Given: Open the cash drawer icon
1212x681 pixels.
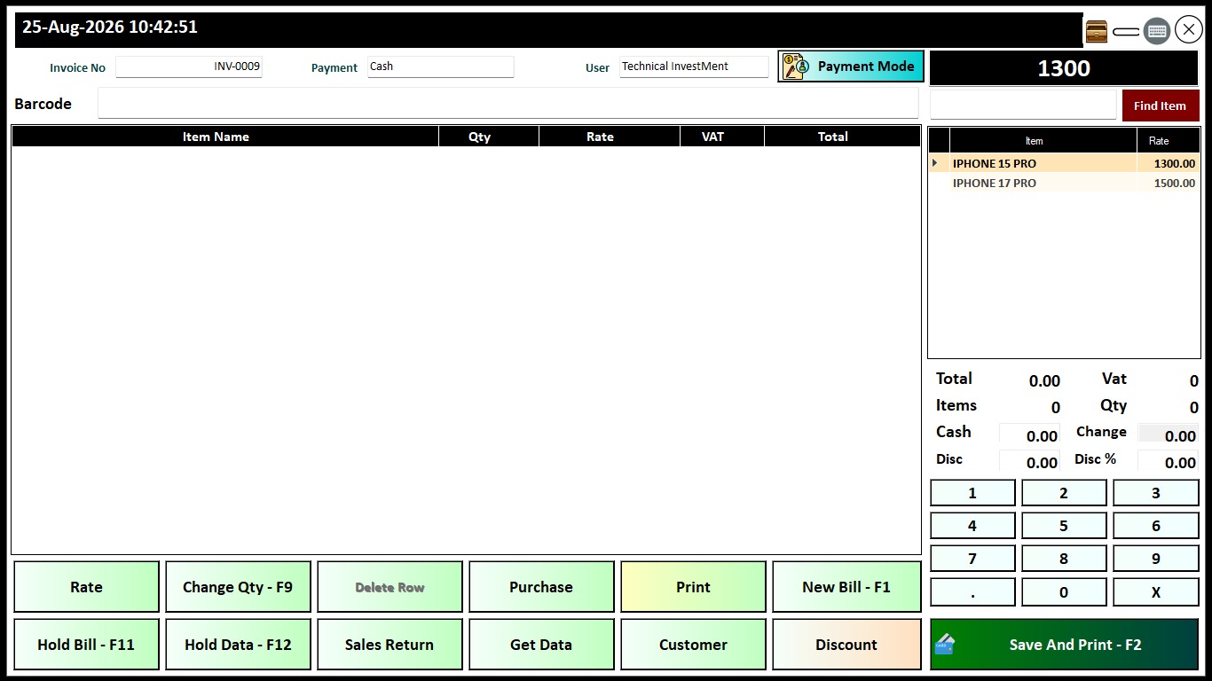Looking at the screenshot, I should click(x=1097, y=31).
